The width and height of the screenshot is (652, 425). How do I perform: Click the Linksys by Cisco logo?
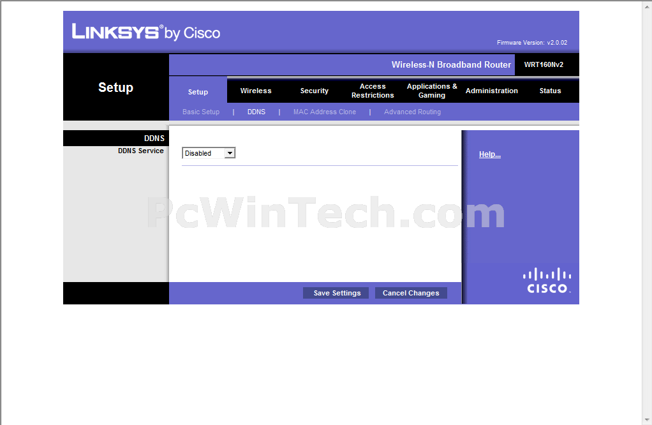click(146, 32)
